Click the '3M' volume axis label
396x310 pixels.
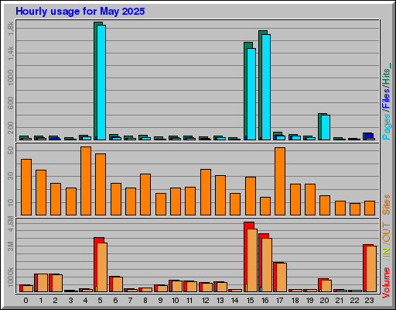click(11, 246)
